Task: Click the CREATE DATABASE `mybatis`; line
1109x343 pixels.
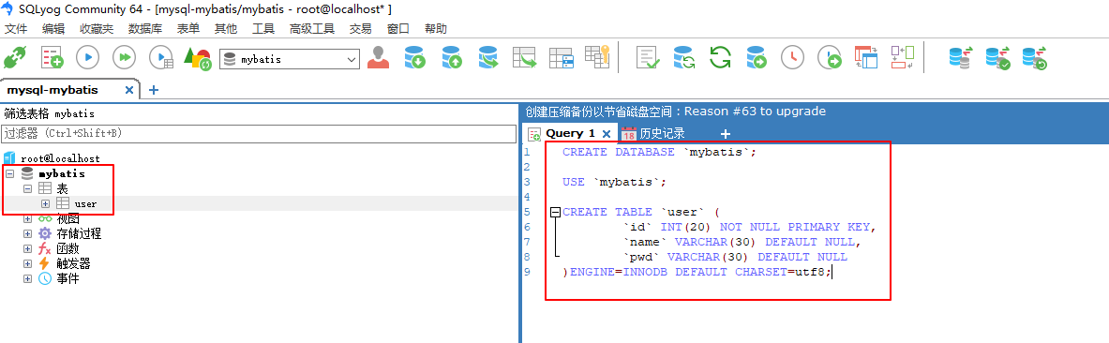Action: (659, 152)
